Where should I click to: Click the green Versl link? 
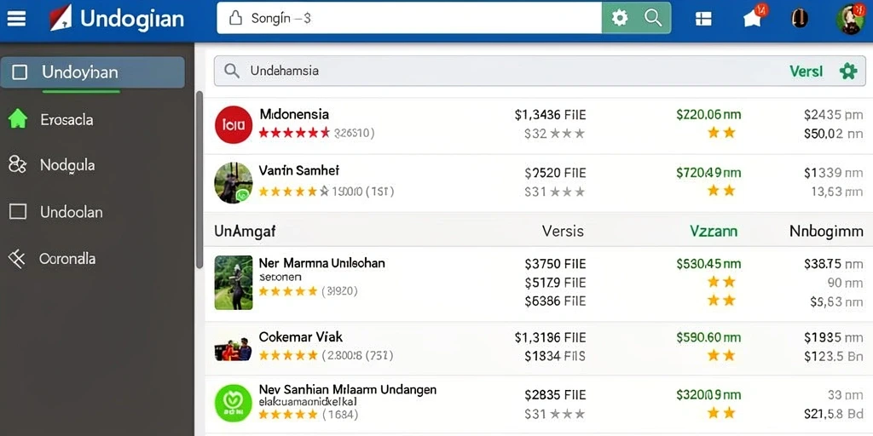[806, 72]
